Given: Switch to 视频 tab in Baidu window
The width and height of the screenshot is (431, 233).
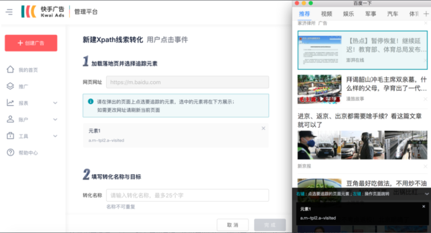Looking at the screenshot, I should tap(327, 14).
